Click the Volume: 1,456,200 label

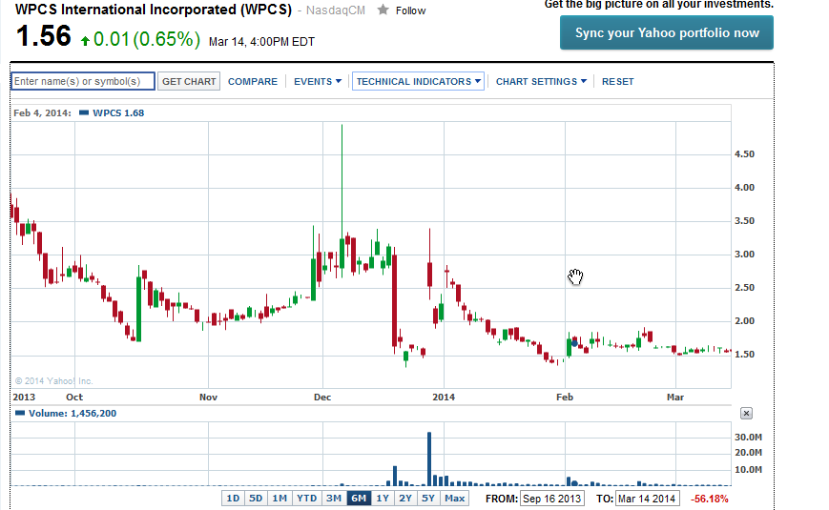coord(73,414)
